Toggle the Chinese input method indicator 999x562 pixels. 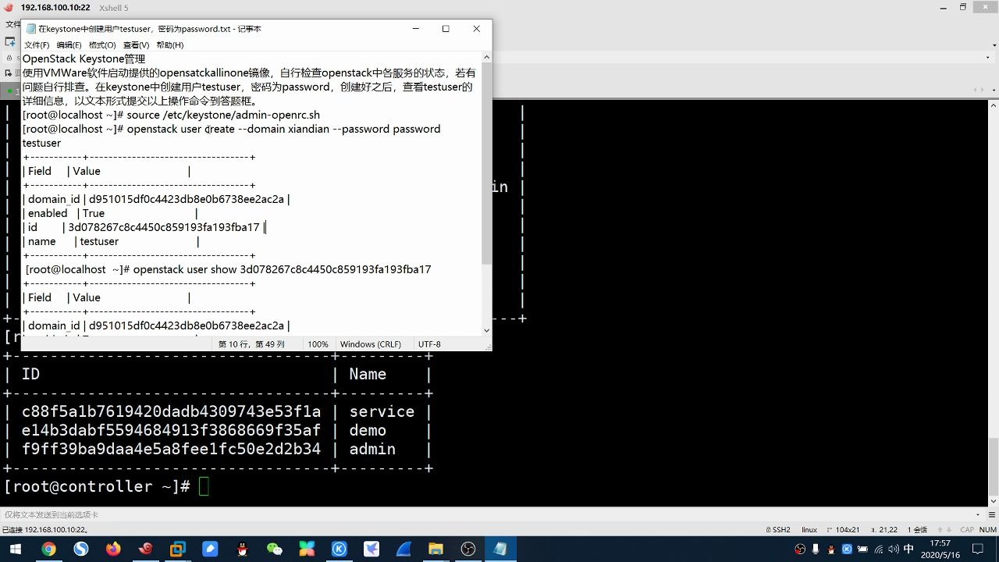coord(908,549)
